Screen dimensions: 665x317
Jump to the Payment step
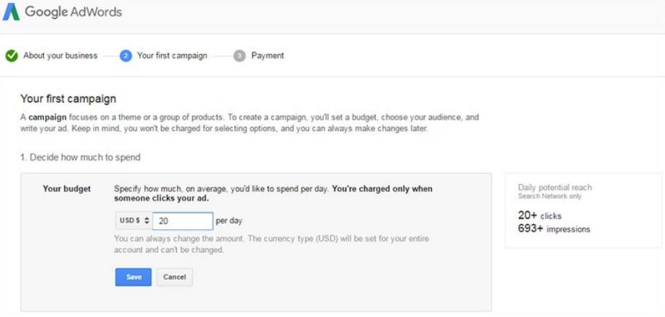point(267,56)
